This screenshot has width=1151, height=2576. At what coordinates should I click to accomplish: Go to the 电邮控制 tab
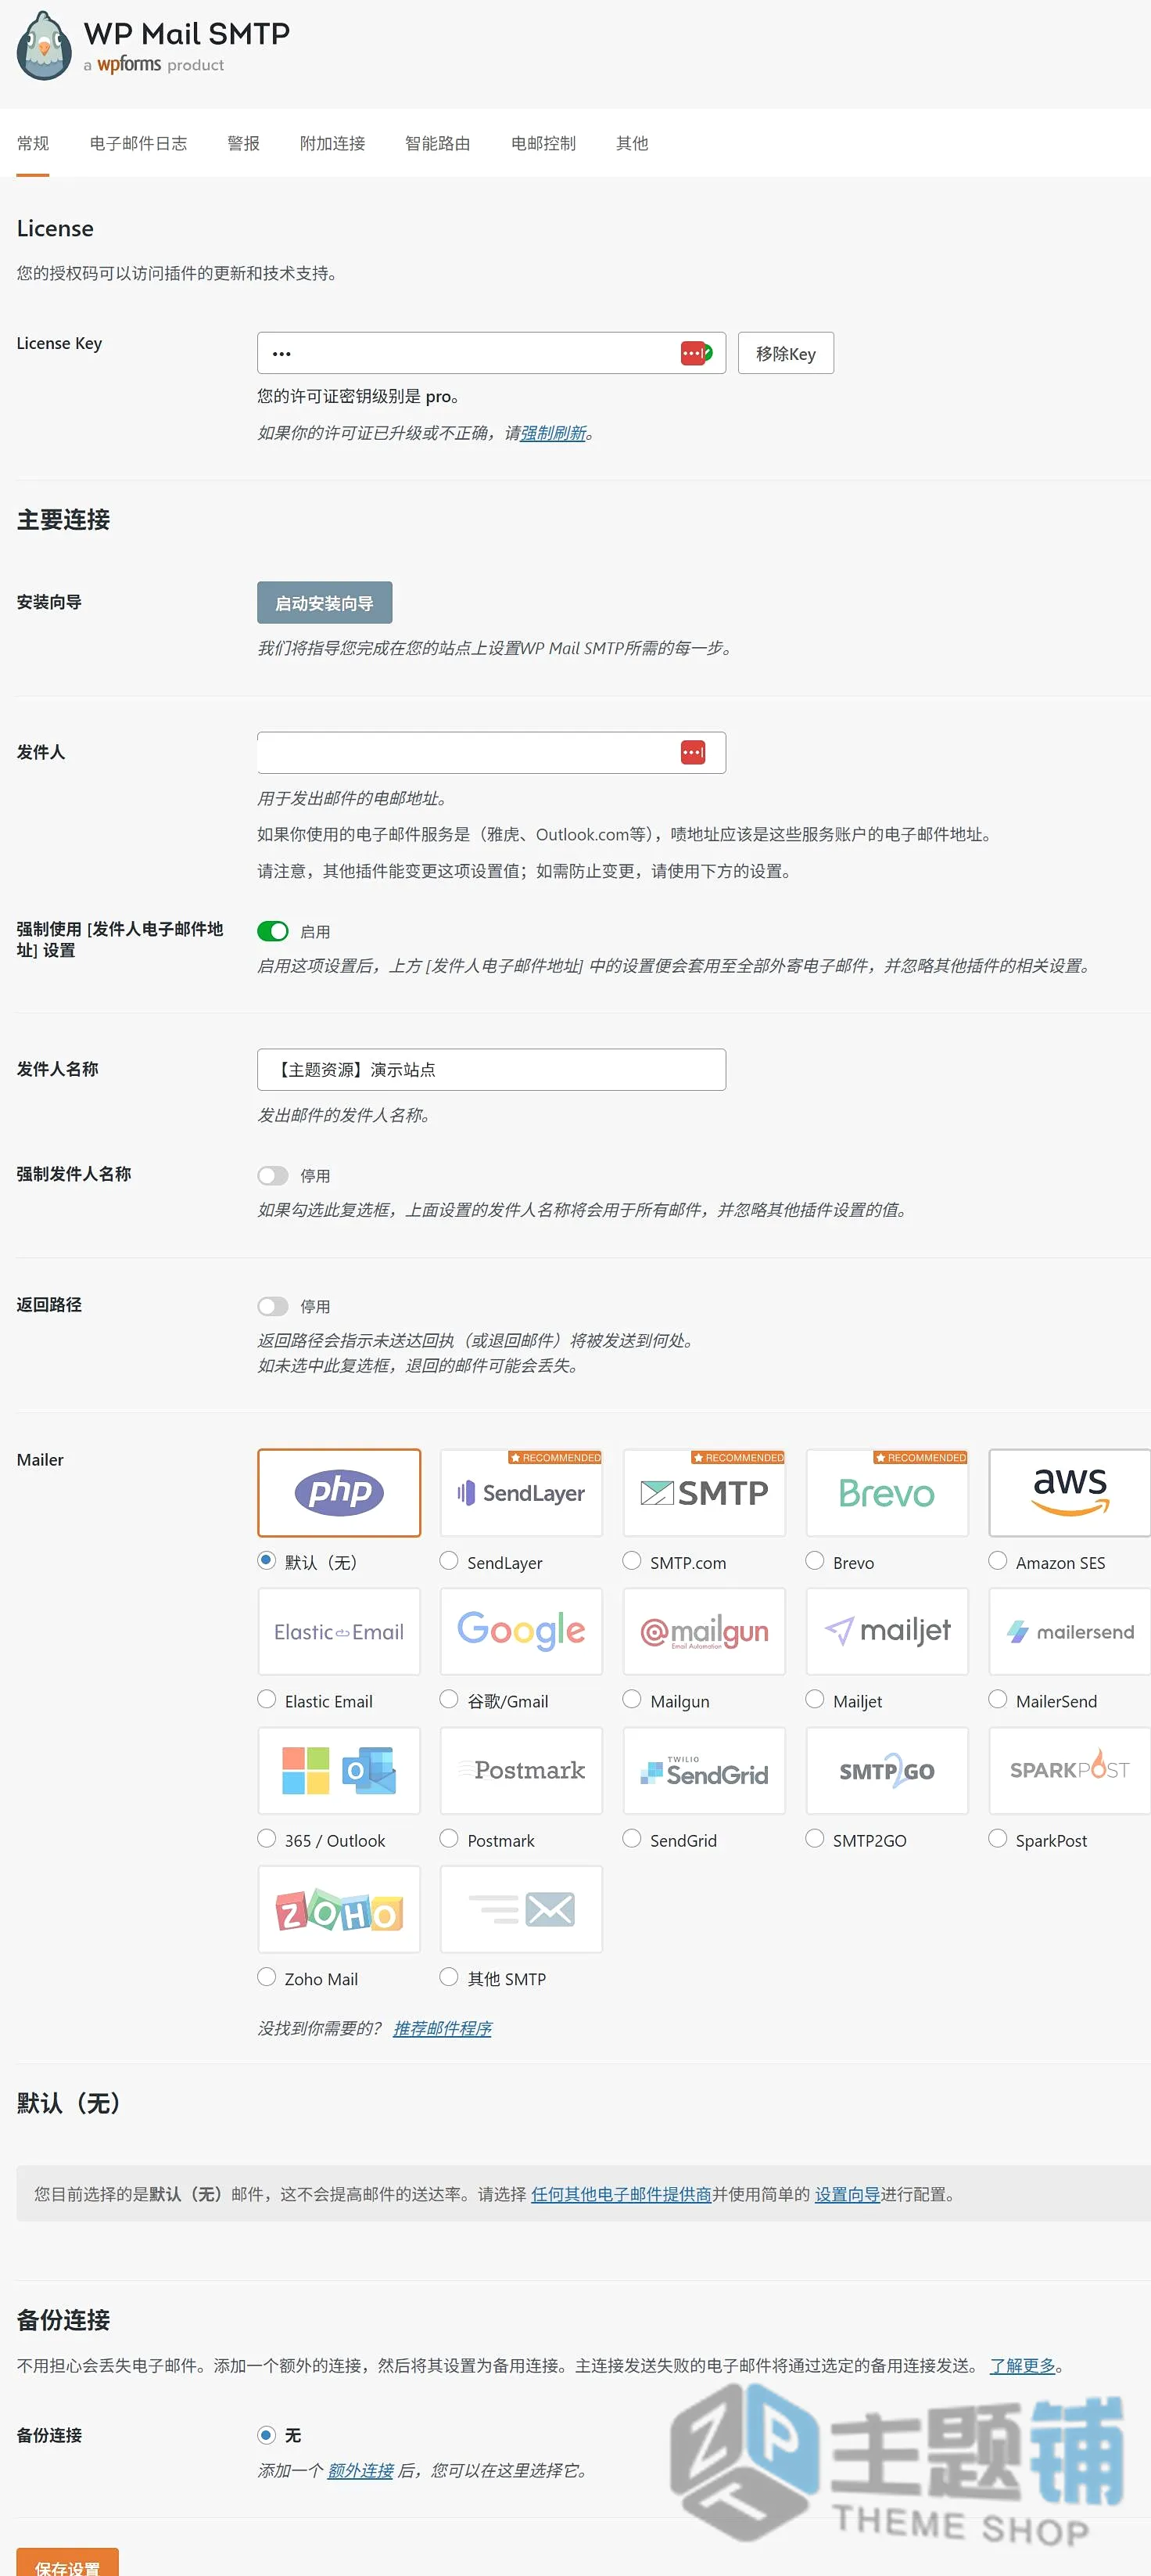coord(543,143)
